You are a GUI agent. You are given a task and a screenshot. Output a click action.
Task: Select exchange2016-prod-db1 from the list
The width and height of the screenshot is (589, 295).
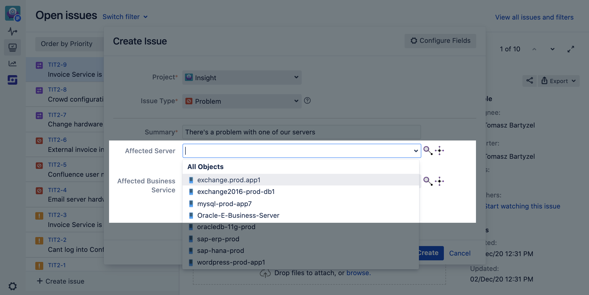point(236,192)
